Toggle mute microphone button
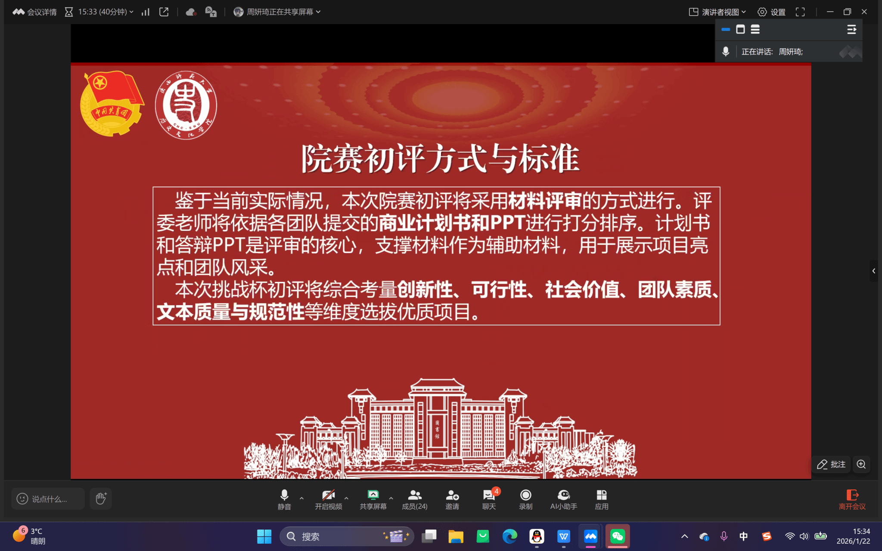The image size is (882, 551). click(x=284, y=499)
